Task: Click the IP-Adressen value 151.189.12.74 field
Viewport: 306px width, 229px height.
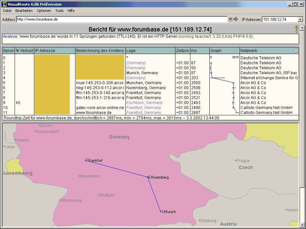Action: point(280,20)
